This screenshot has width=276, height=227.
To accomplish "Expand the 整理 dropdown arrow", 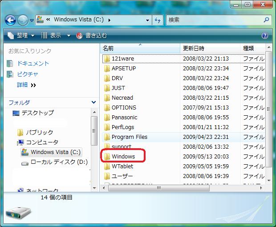I will 32,36.
